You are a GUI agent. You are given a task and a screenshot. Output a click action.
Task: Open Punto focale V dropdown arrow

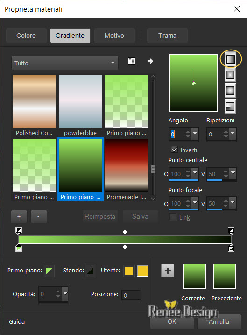pyautogui.click(x=233, y=203)
